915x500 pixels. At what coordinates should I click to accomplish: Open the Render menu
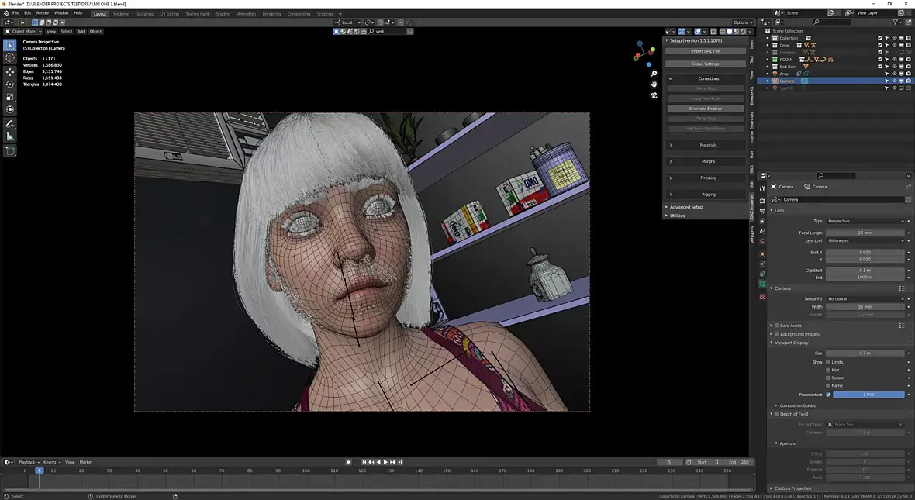(x=43, y=13)
